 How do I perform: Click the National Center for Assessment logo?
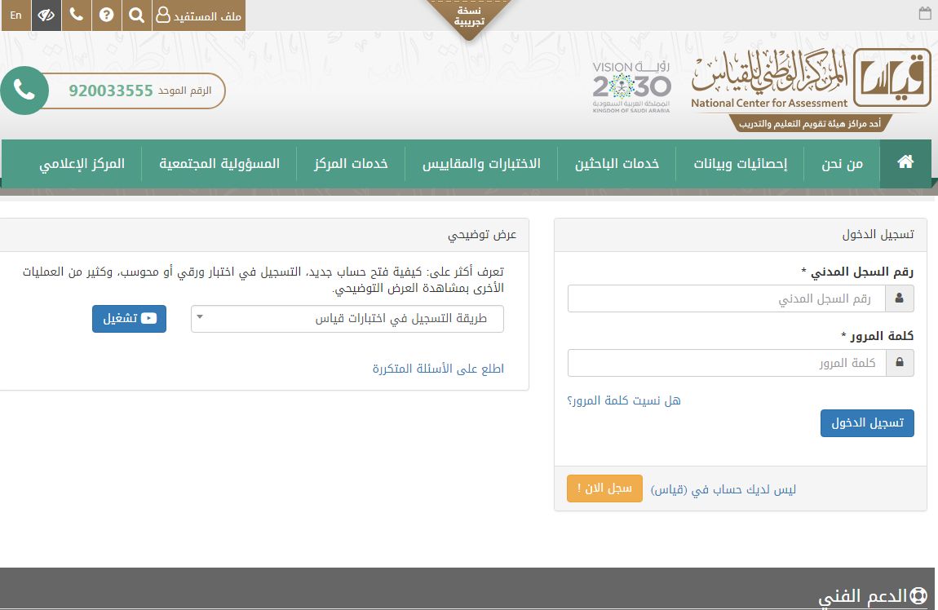pyautogui.click(x=812, y=90)
